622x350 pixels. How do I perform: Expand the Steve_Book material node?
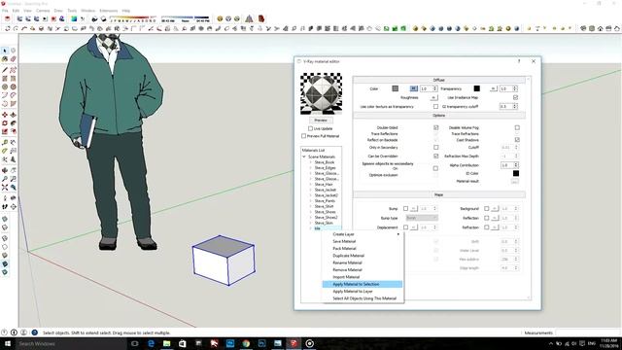point(311,162)
